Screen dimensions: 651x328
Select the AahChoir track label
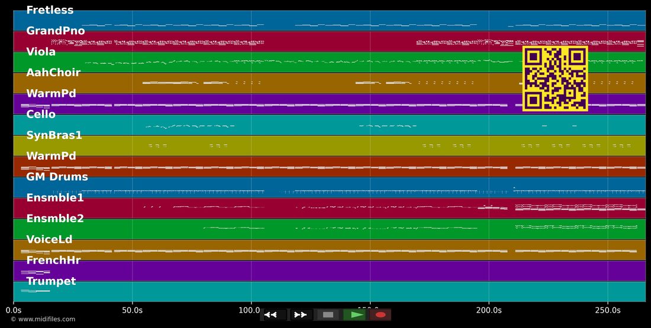pos(53,73)
